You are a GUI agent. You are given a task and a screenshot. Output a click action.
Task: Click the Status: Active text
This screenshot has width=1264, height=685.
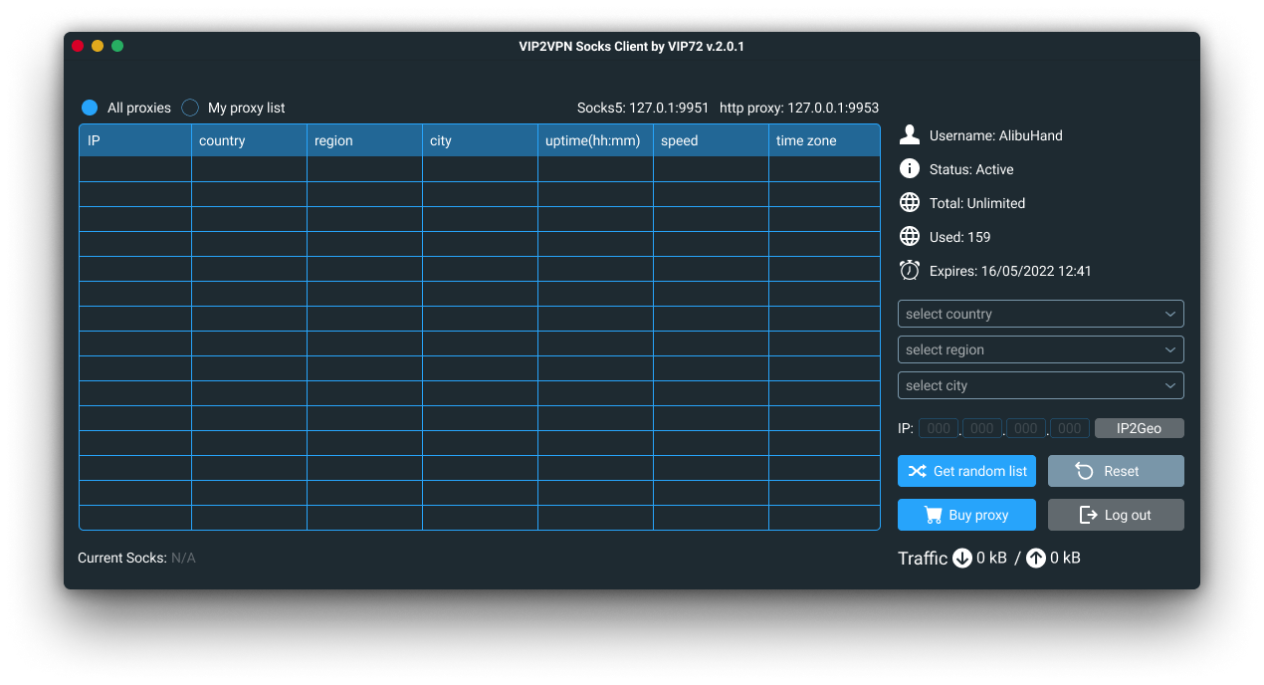pyautogui.click(x=971, y=169)
